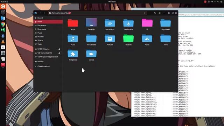
Task: Launch VLC from the dock
Action: point(3,42)
